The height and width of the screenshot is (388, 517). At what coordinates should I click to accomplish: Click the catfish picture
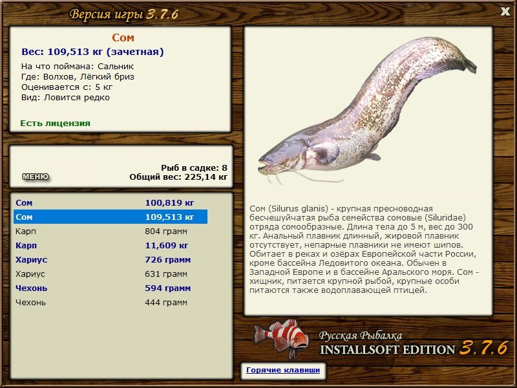[x=367, y=110]
